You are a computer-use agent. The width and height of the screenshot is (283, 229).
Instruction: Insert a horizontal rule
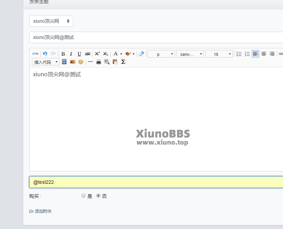tap(90, 62)
